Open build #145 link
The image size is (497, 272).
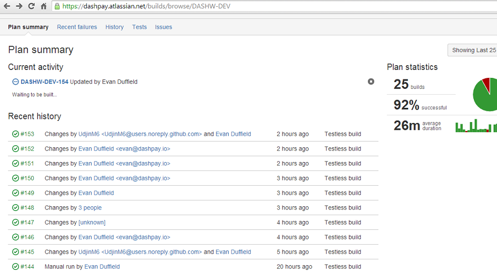27,252
